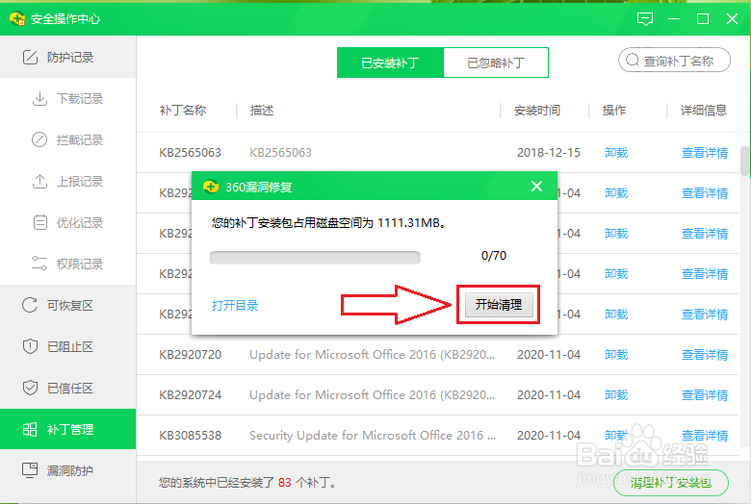Open the feedback message icon in title bar
Viewport: 751px width, 504px height.
pos(645,19)
